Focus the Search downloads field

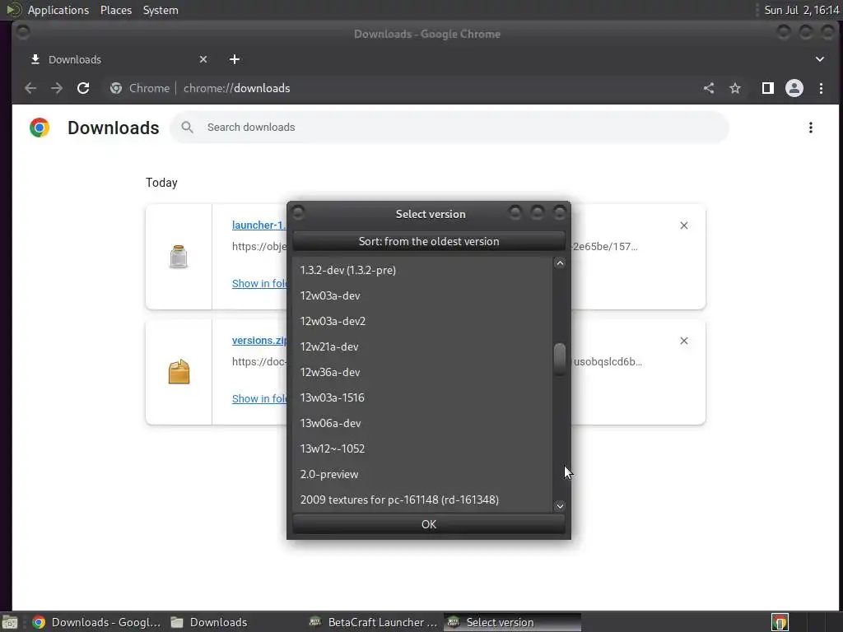[x=449, y=128]
